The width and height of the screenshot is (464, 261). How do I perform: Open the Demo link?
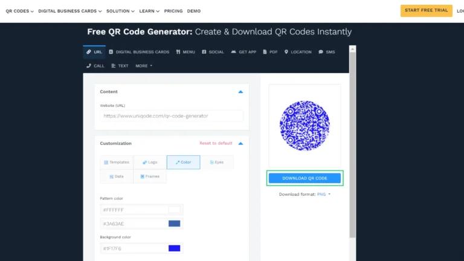[x=194, y=11]
